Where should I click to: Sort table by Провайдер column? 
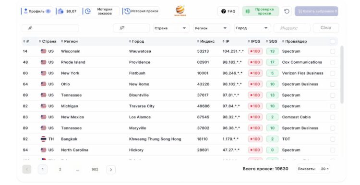coord(294,41)
